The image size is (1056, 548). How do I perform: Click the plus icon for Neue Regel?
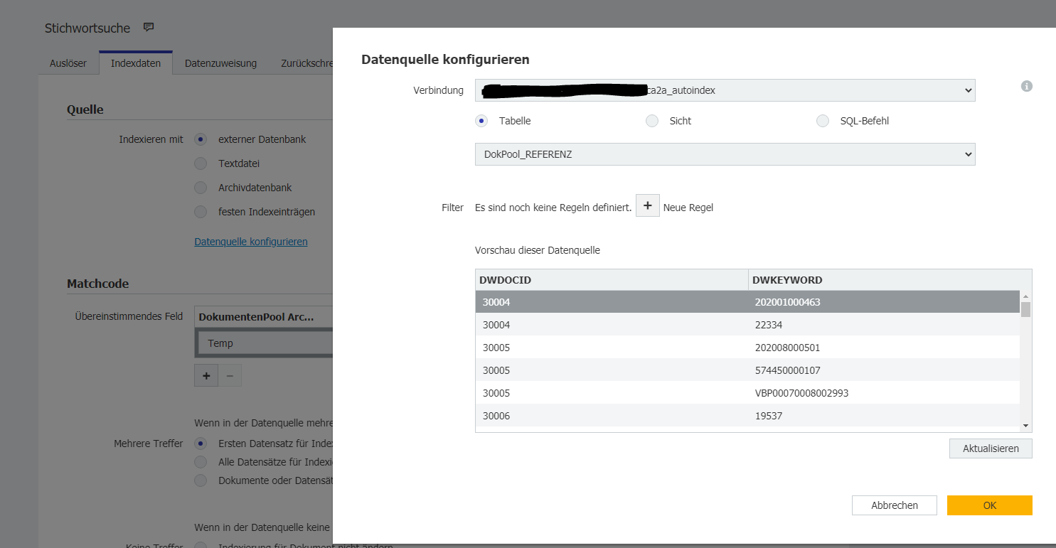[647, 206]
